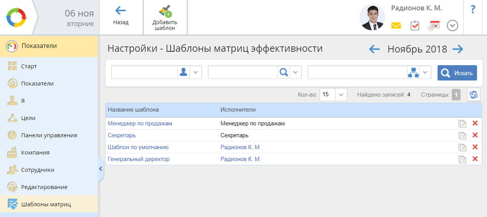Collapse the left sidebar panel
Screen dimensions: 487x217
click(x=101, y=169)
